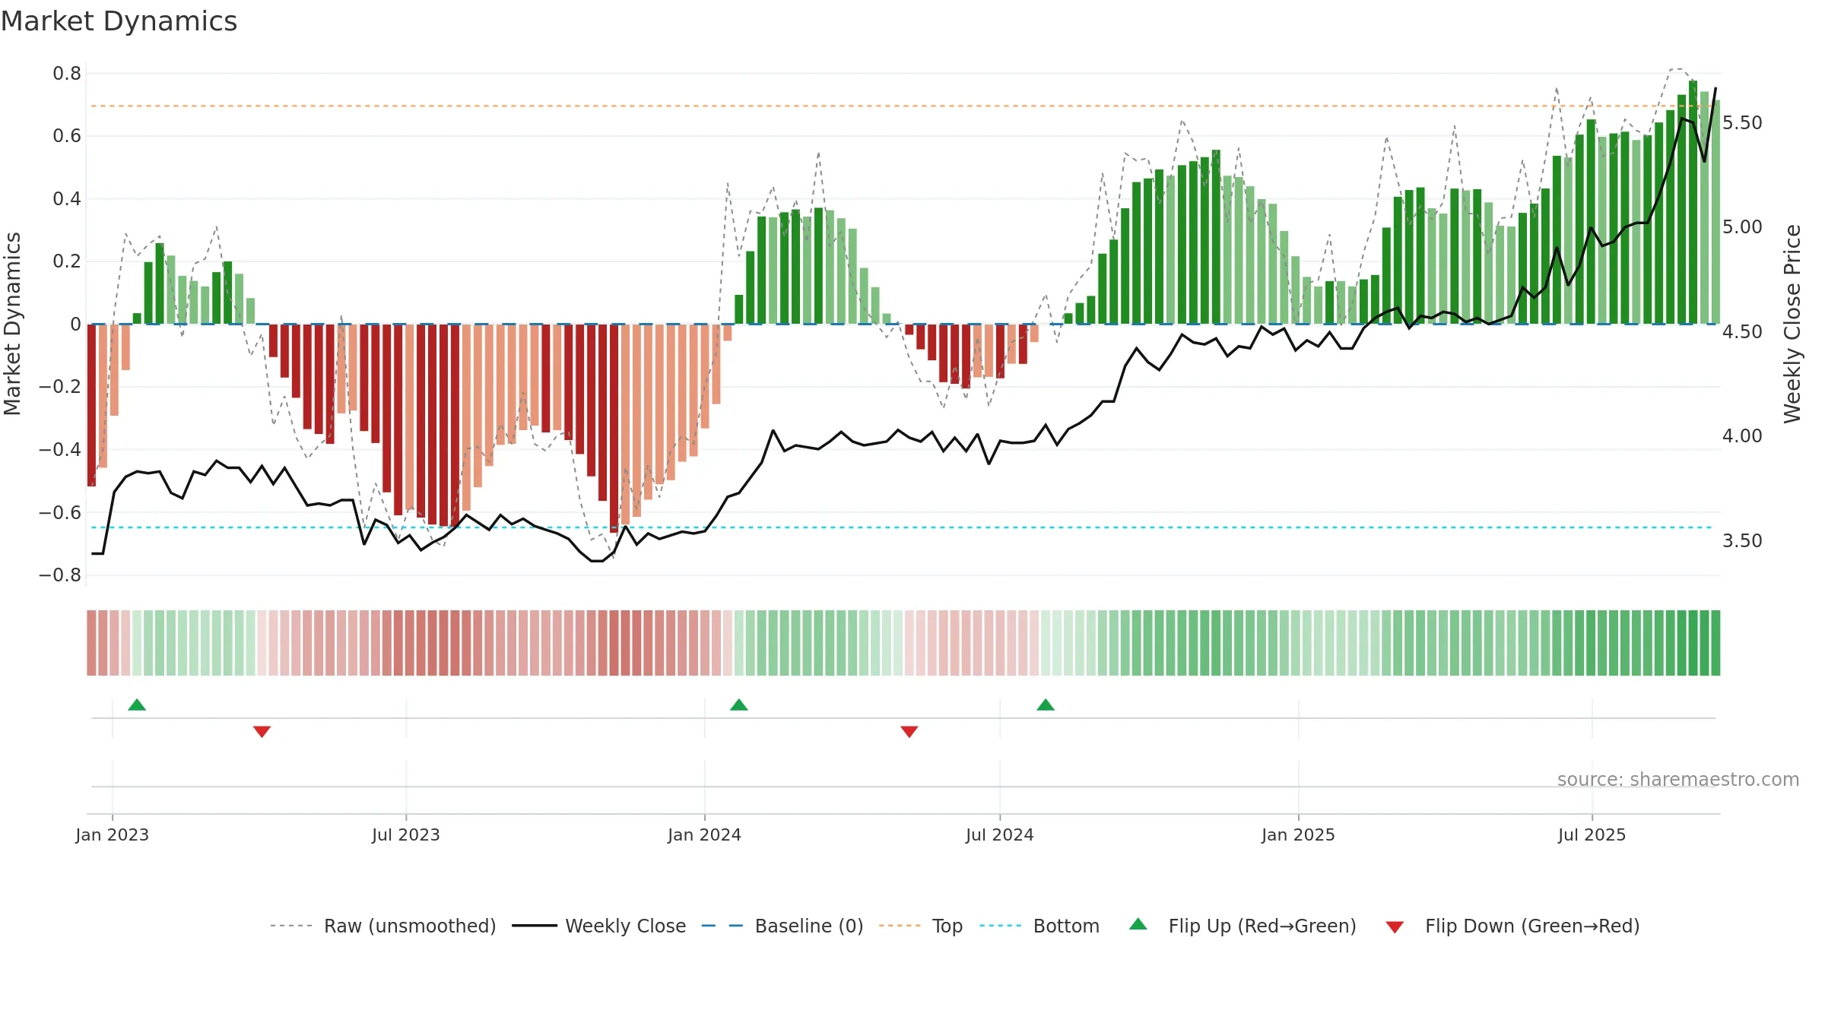Click the cyan dashed Bottom threshold line
Image resolution: width=1825 pixels, height=1026 pixels.
click(x=902, y=527)
